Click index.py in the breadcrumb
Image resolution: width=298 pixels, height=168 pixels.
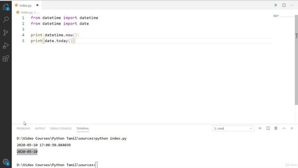pyautogui.click(x=27, y=13)
